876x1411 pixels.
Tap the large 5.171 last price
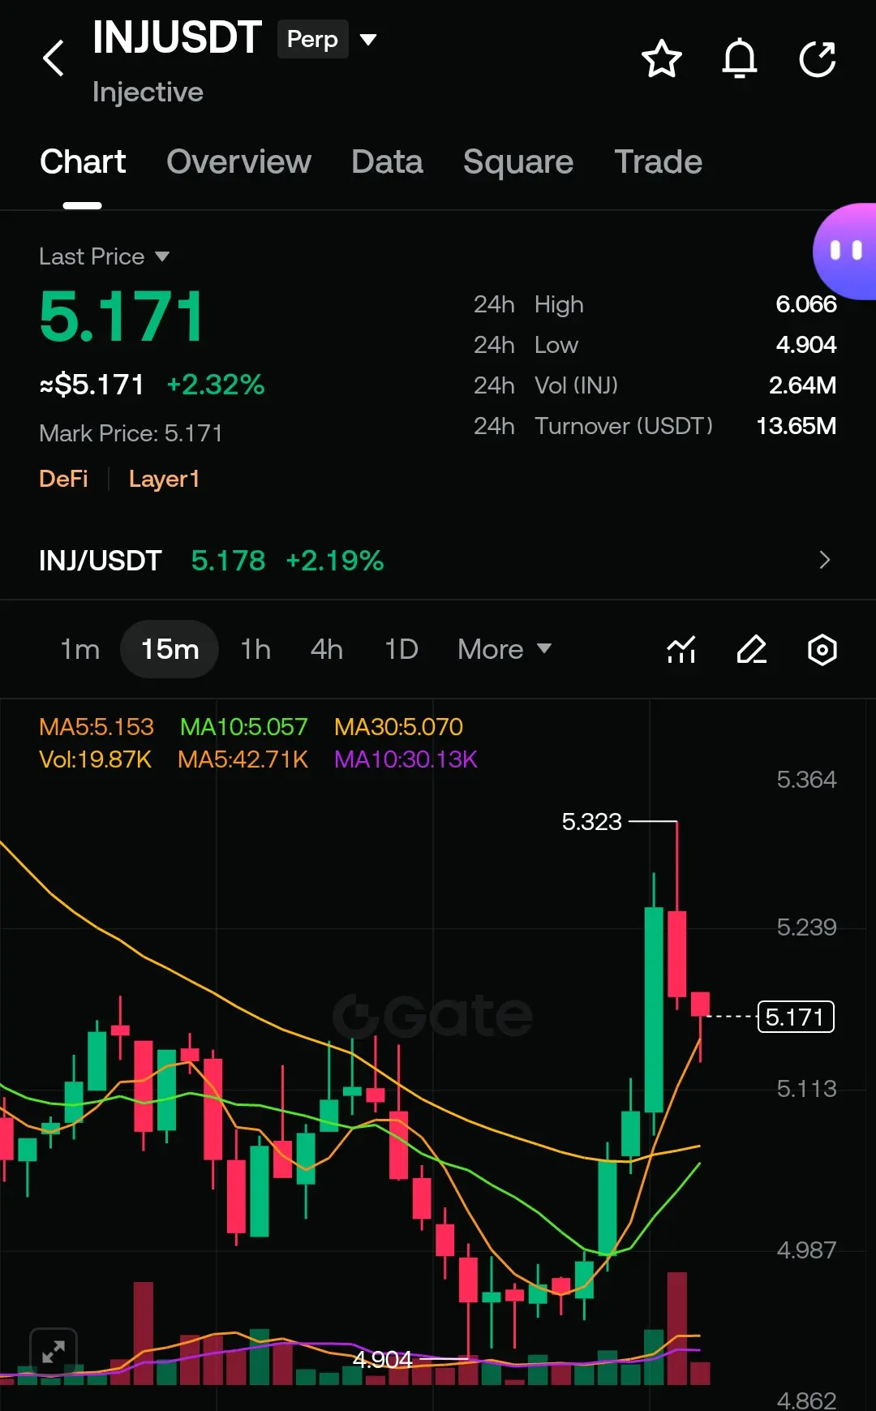122,317
